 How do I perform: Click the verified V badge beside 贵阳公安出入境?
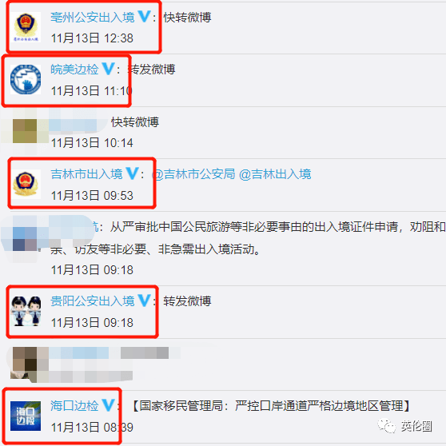point(144,301)
